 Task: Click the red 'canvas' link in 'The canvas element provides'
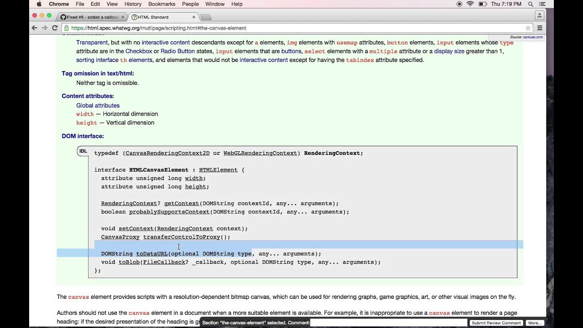point(78,297)
